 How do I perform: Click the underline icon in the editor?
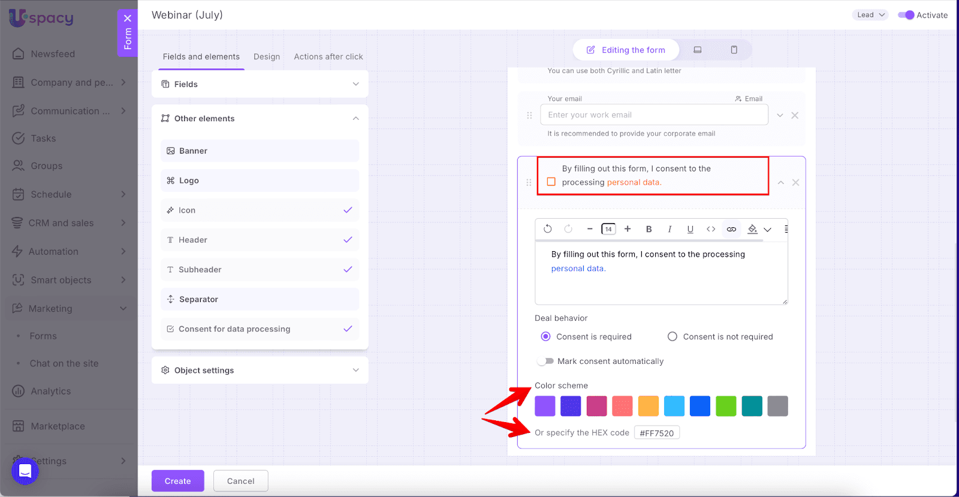point(690,229)
